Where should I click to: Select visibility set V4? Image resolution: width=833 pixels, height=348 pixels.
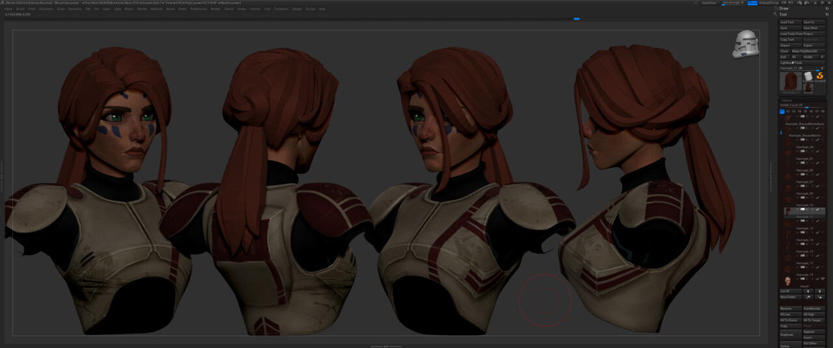800,111
